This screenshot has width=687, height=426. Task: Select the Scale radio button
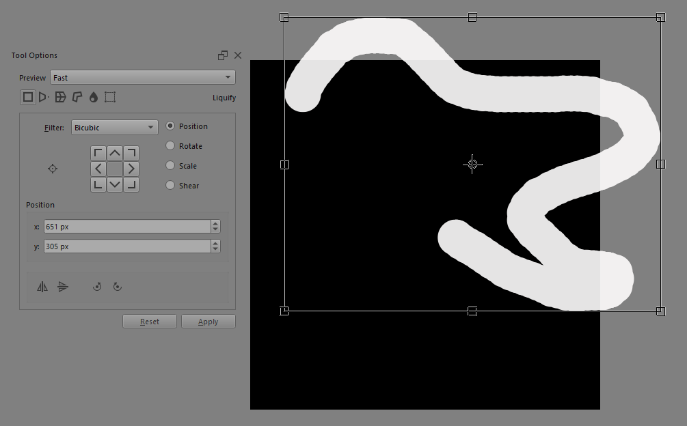171,166
